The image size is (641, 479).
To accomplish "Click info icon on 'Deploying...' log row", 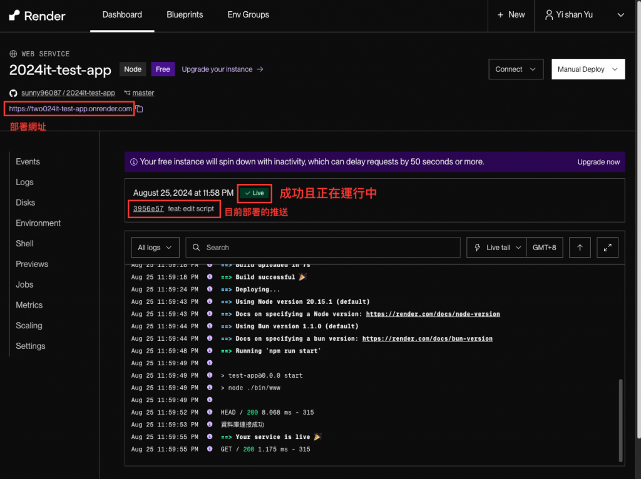I will (210, 289).
